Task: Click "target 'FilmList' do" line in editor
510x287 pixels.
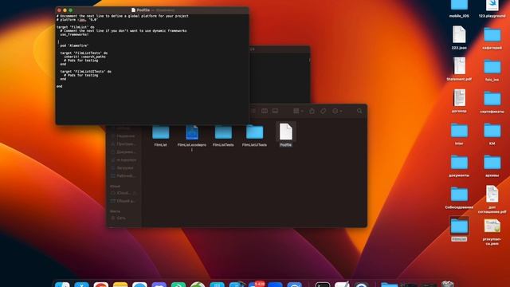Action: click(75, 27)
